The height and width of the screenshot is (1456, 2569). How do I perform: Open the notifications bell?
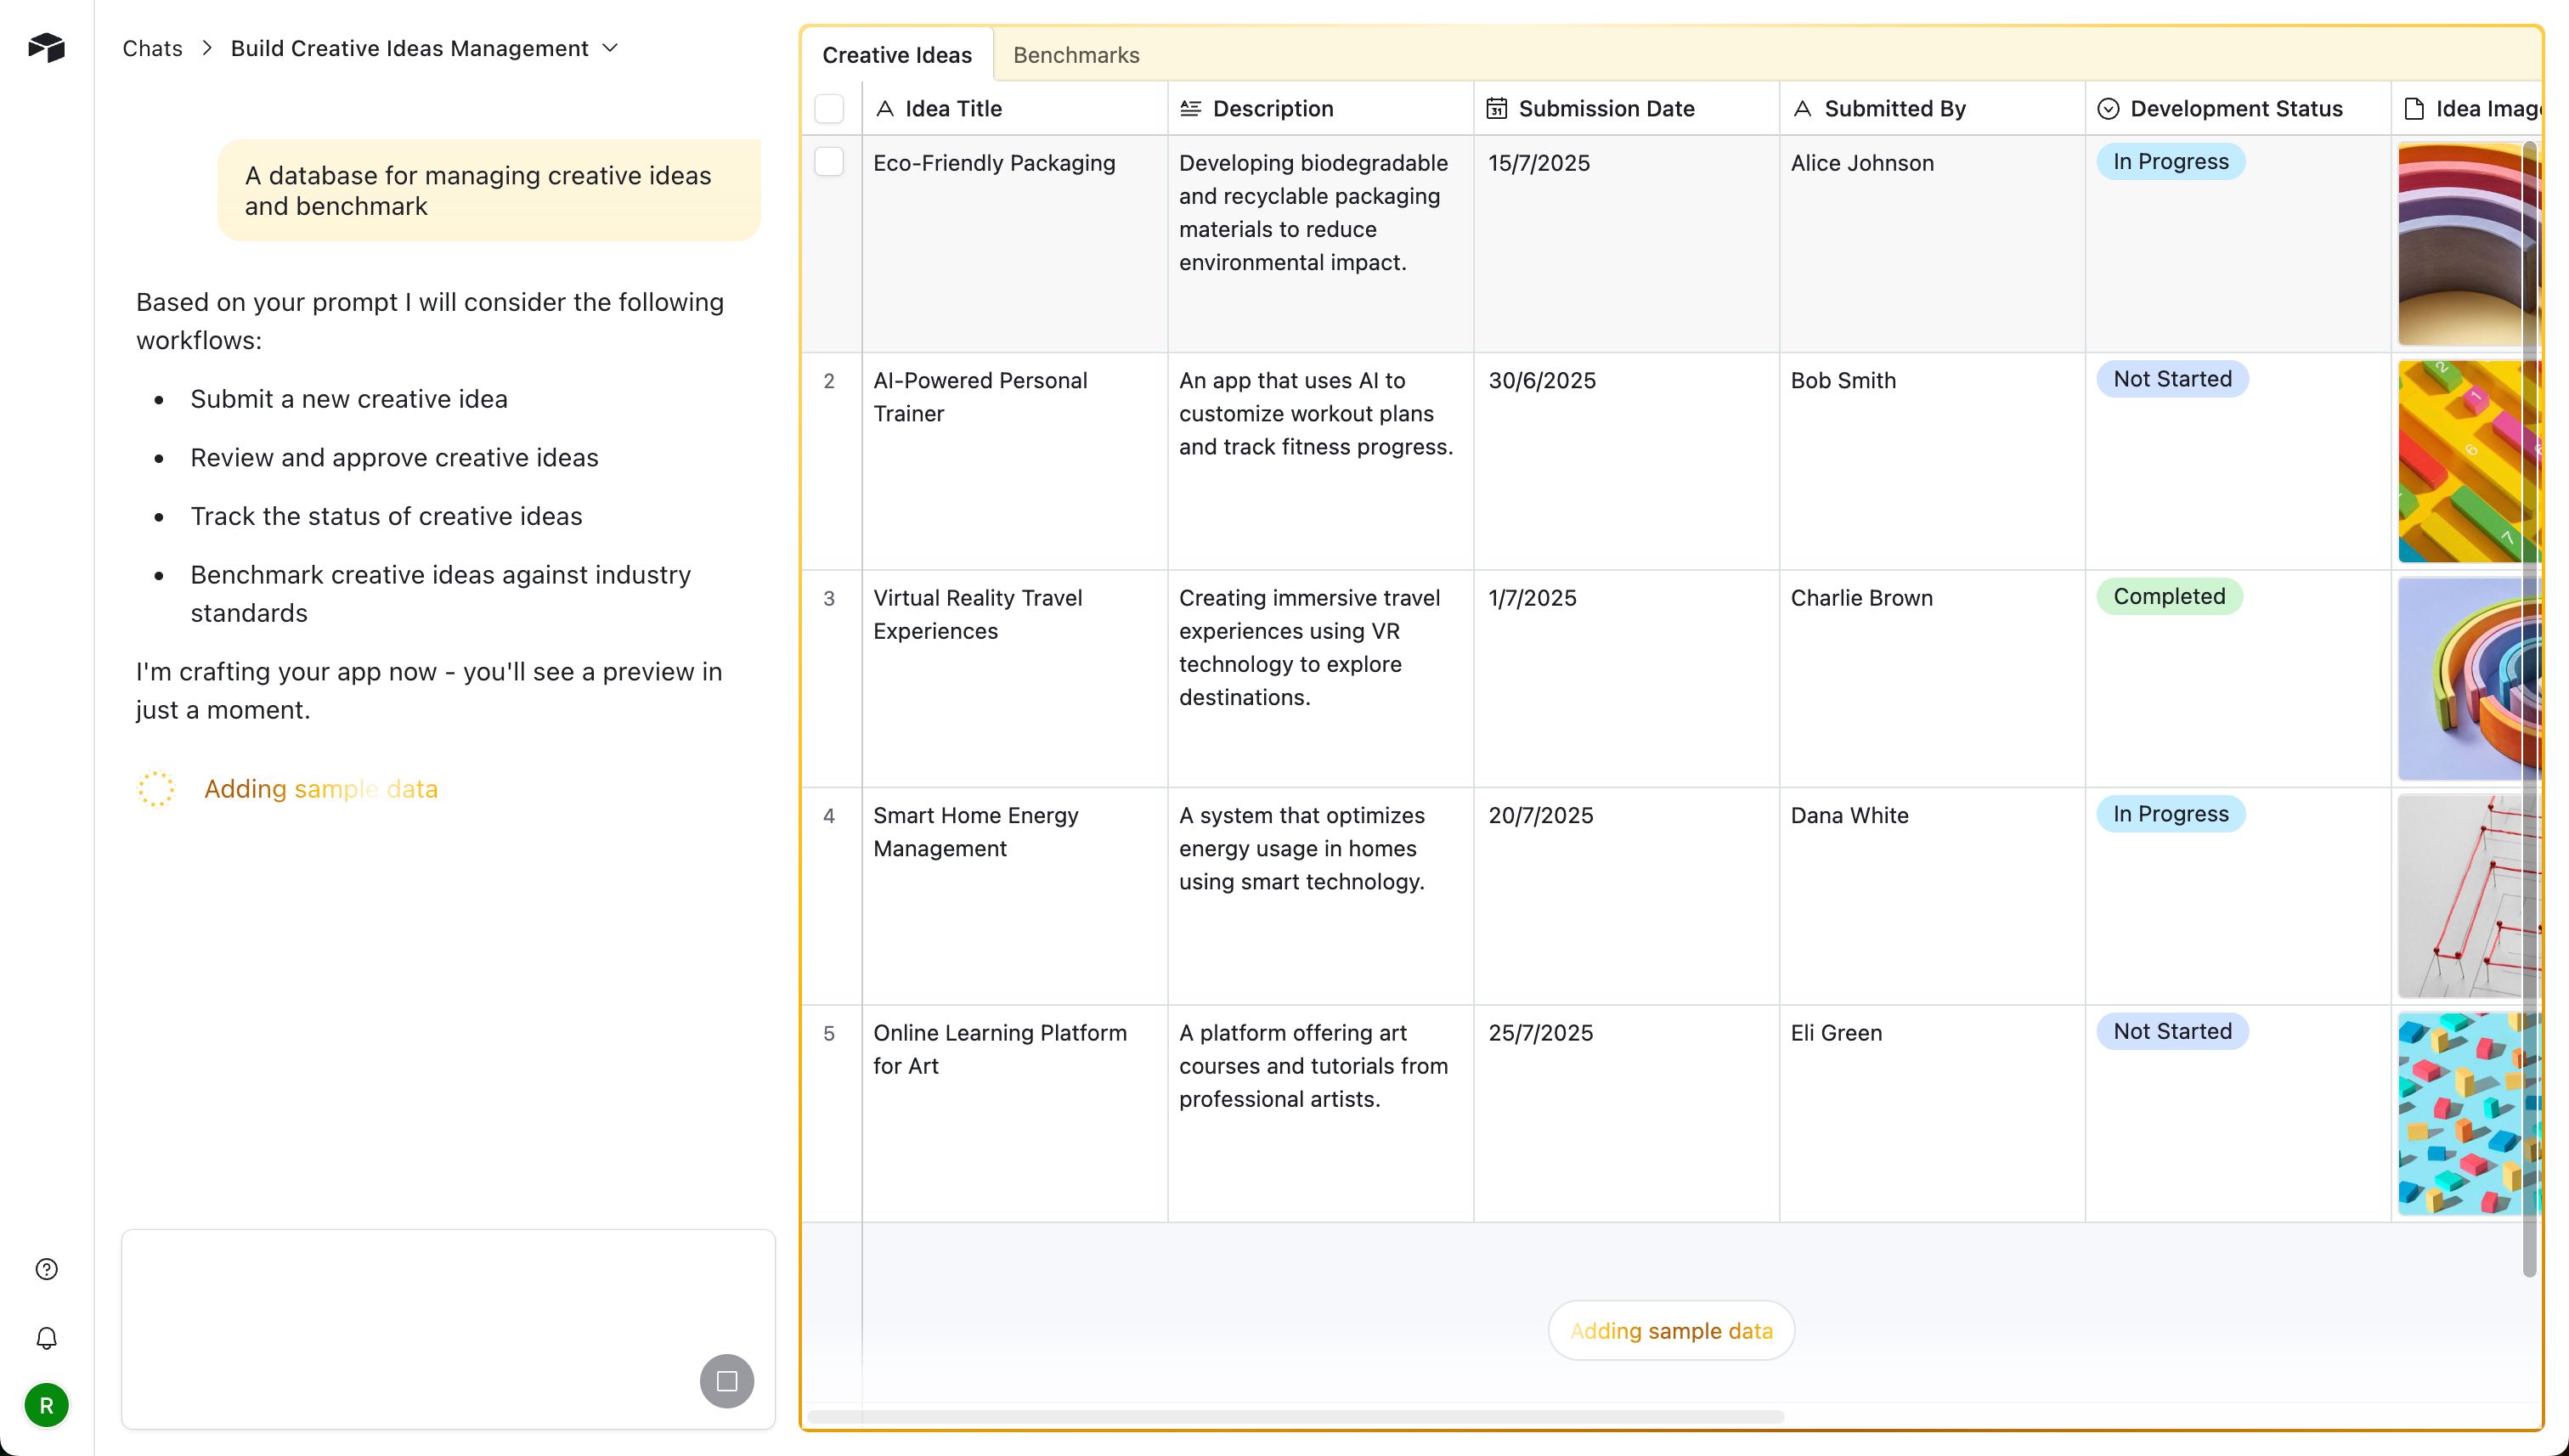click(x=46, y=1338)
